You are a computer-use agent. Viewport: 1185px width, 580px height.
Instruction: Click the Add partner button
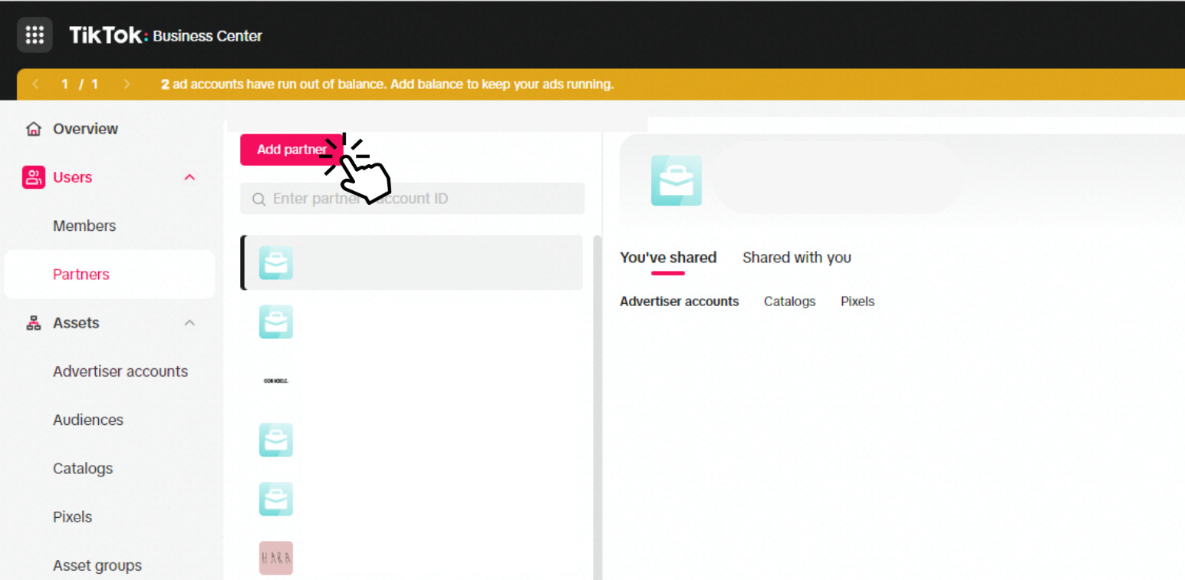(291, 150)
